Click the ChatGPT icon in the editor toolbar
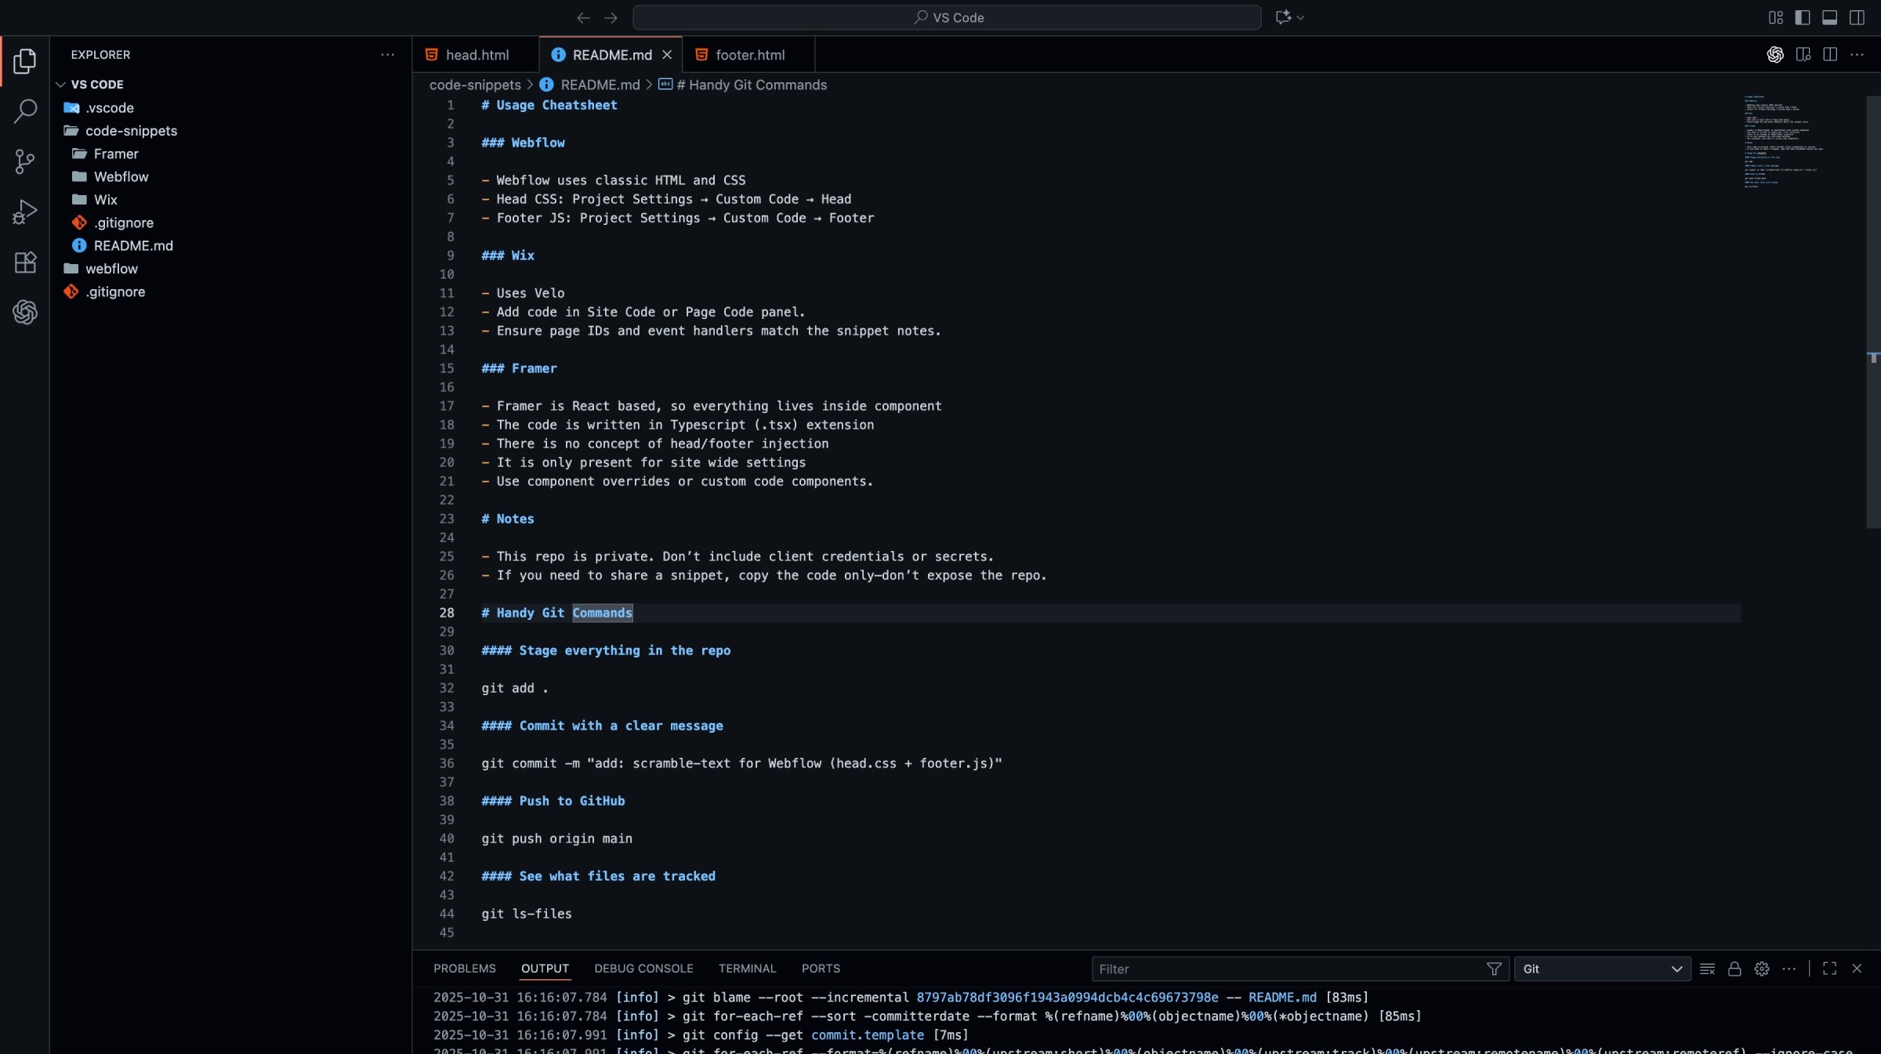 (x=1775, y=54)
